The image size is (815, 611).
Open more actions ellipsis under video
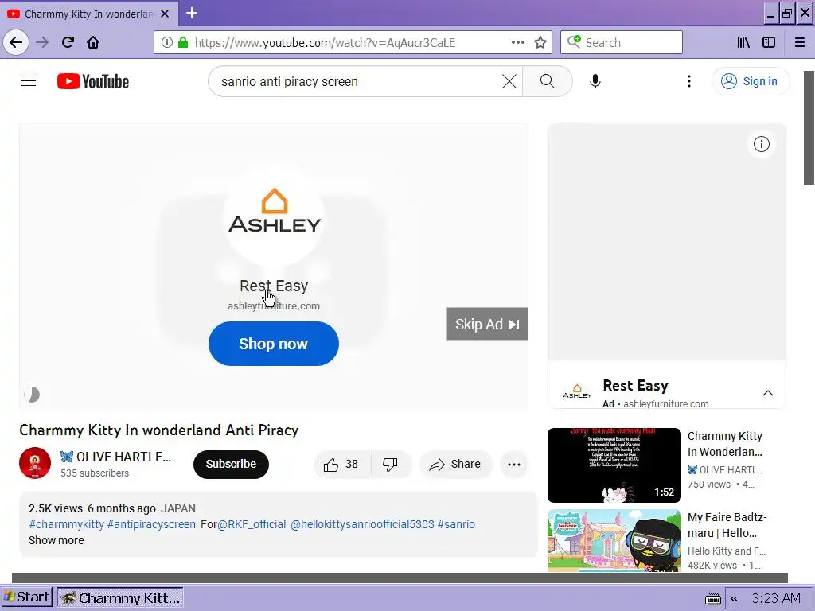coord(514,465)
